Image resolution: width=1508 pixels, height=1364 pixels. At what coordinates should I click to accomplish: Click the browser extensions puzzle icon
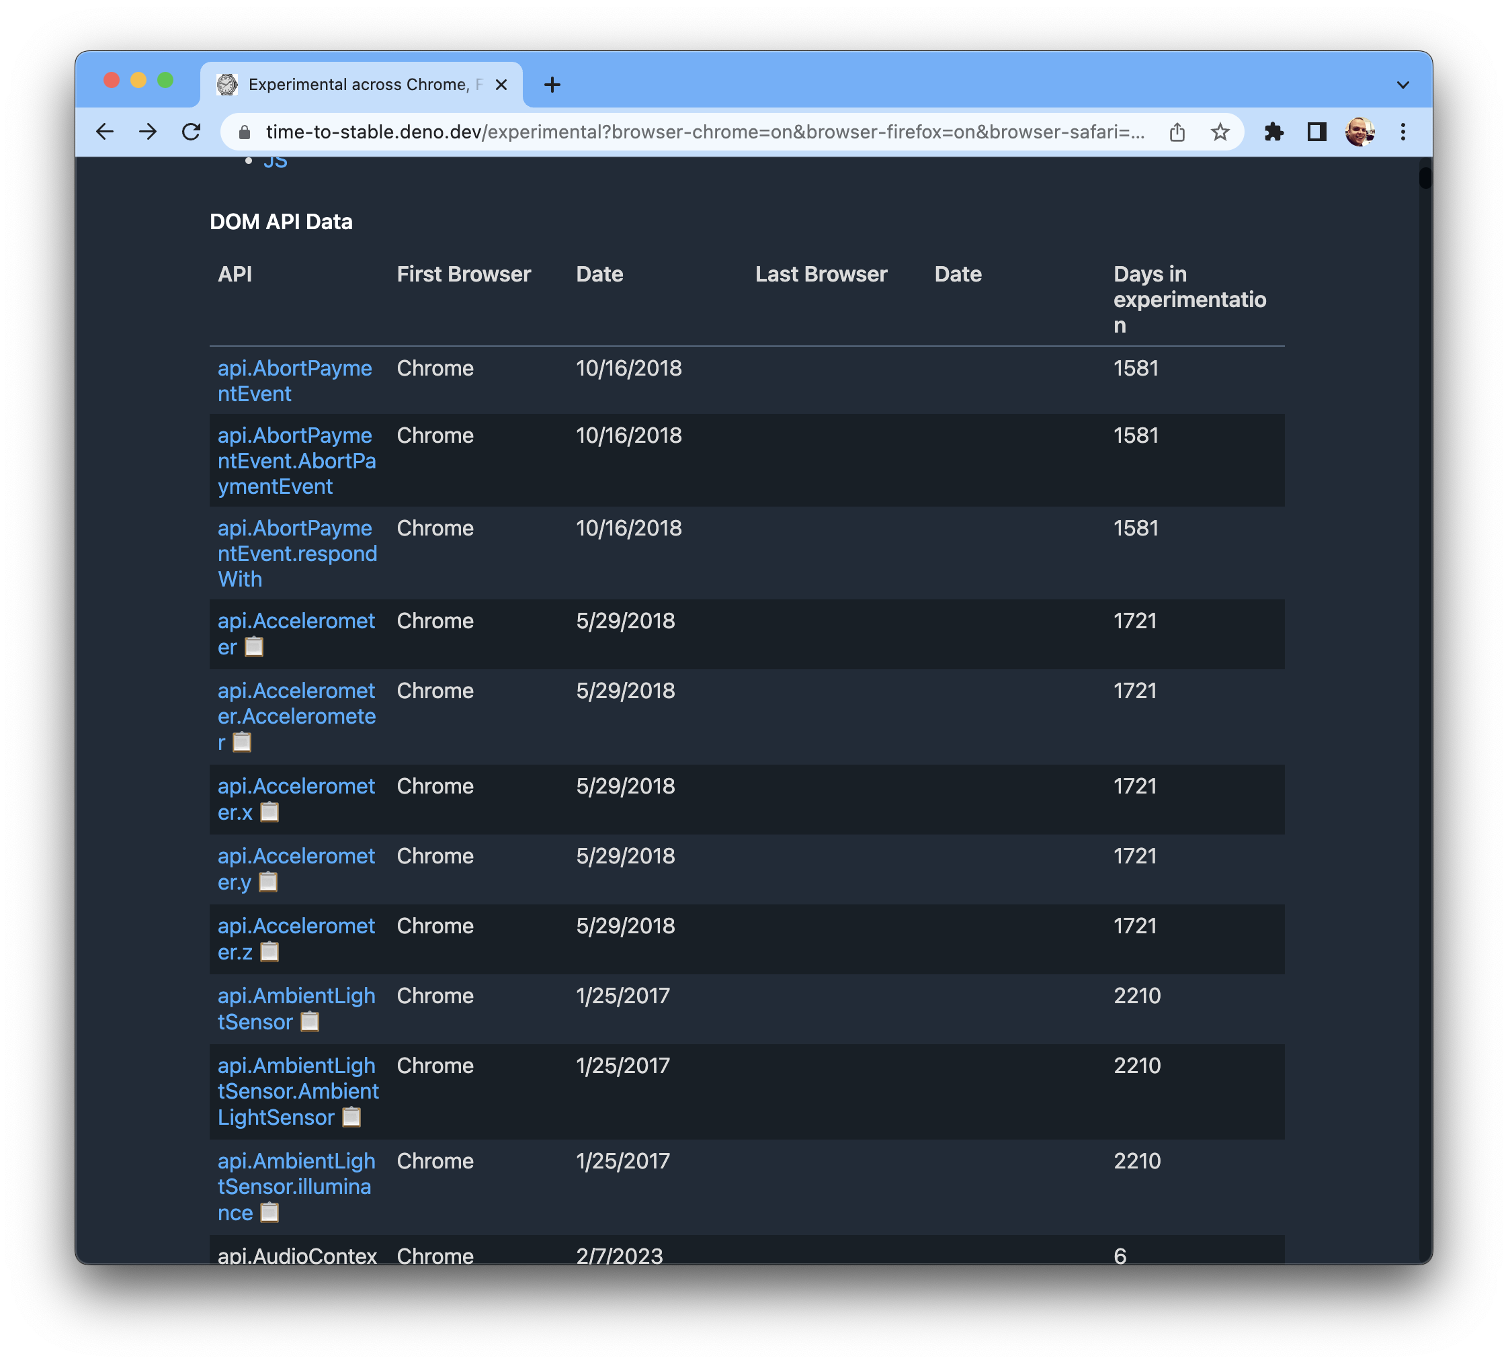[x=1271, y=131]
